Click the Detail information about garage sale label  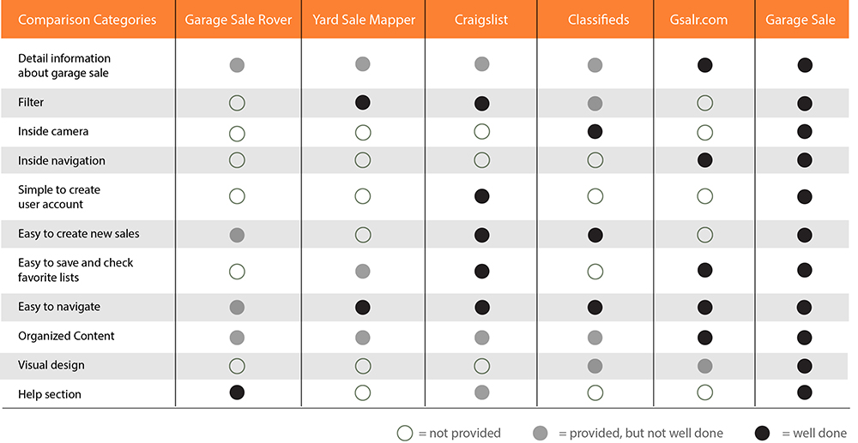pyautogui.click(x=64, y=66)
